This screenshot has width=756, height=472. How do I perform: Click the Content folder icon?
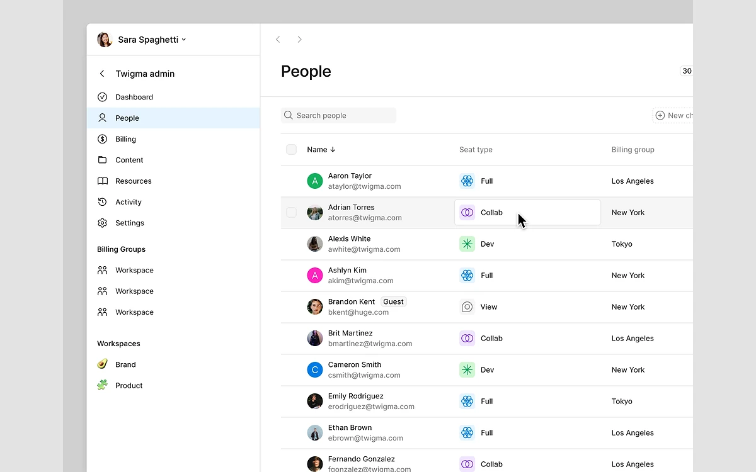(x=102, y=160)
